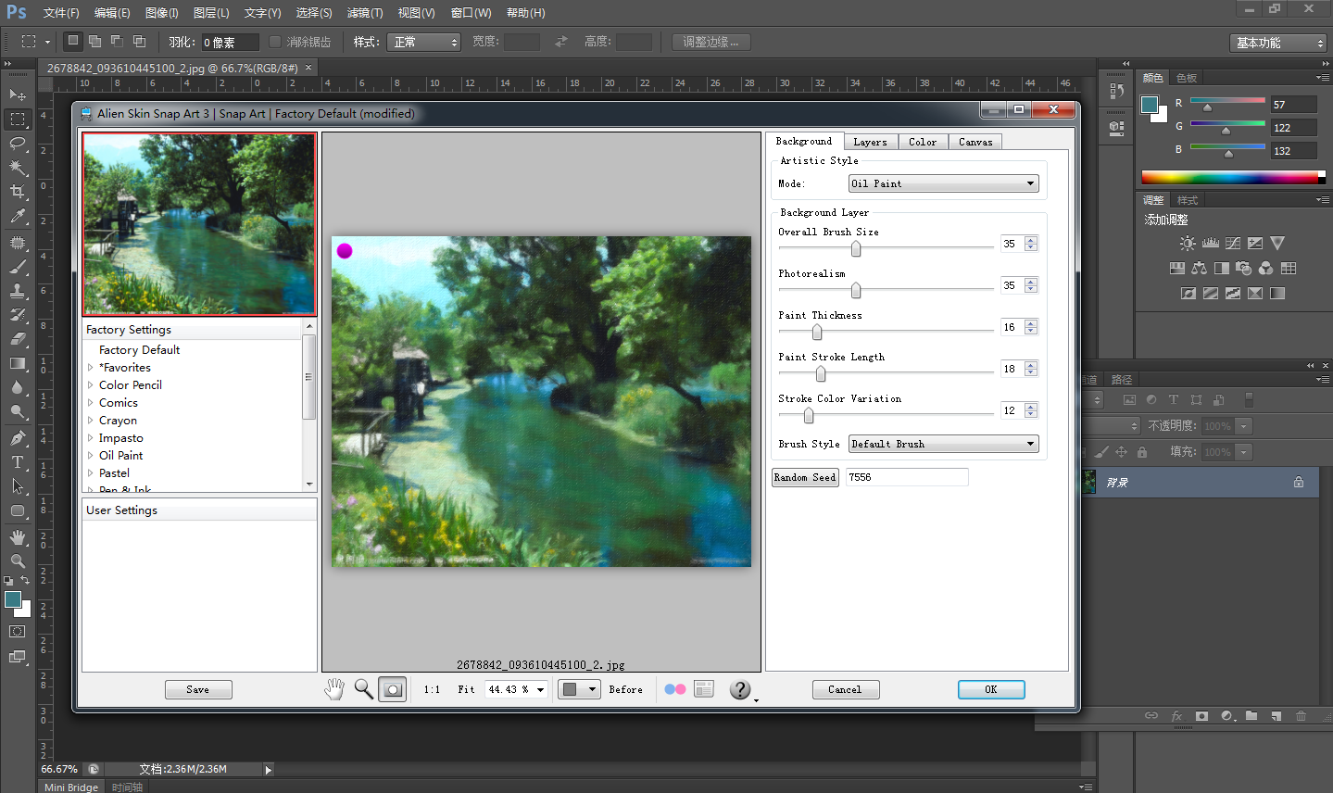Image resolution: width=1333 pixels, height=793 pixels.
Task: Click the preview split layout icon
Action: (704, 689)
